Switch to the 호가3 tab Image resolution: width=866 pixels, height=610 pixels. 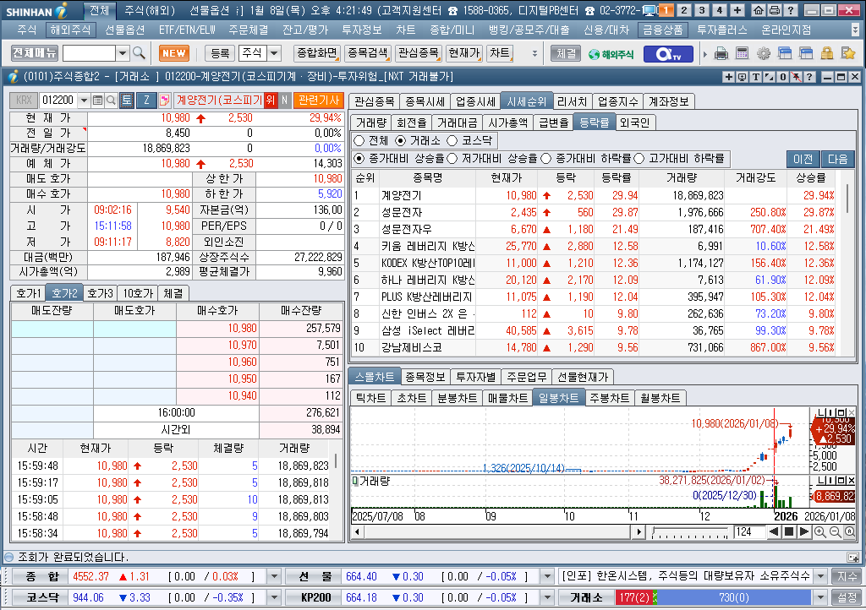click(101, 293)
